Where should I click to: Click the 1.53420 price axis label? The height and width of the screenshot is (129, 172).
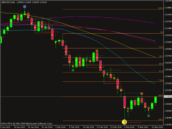[x=168, y=83]
